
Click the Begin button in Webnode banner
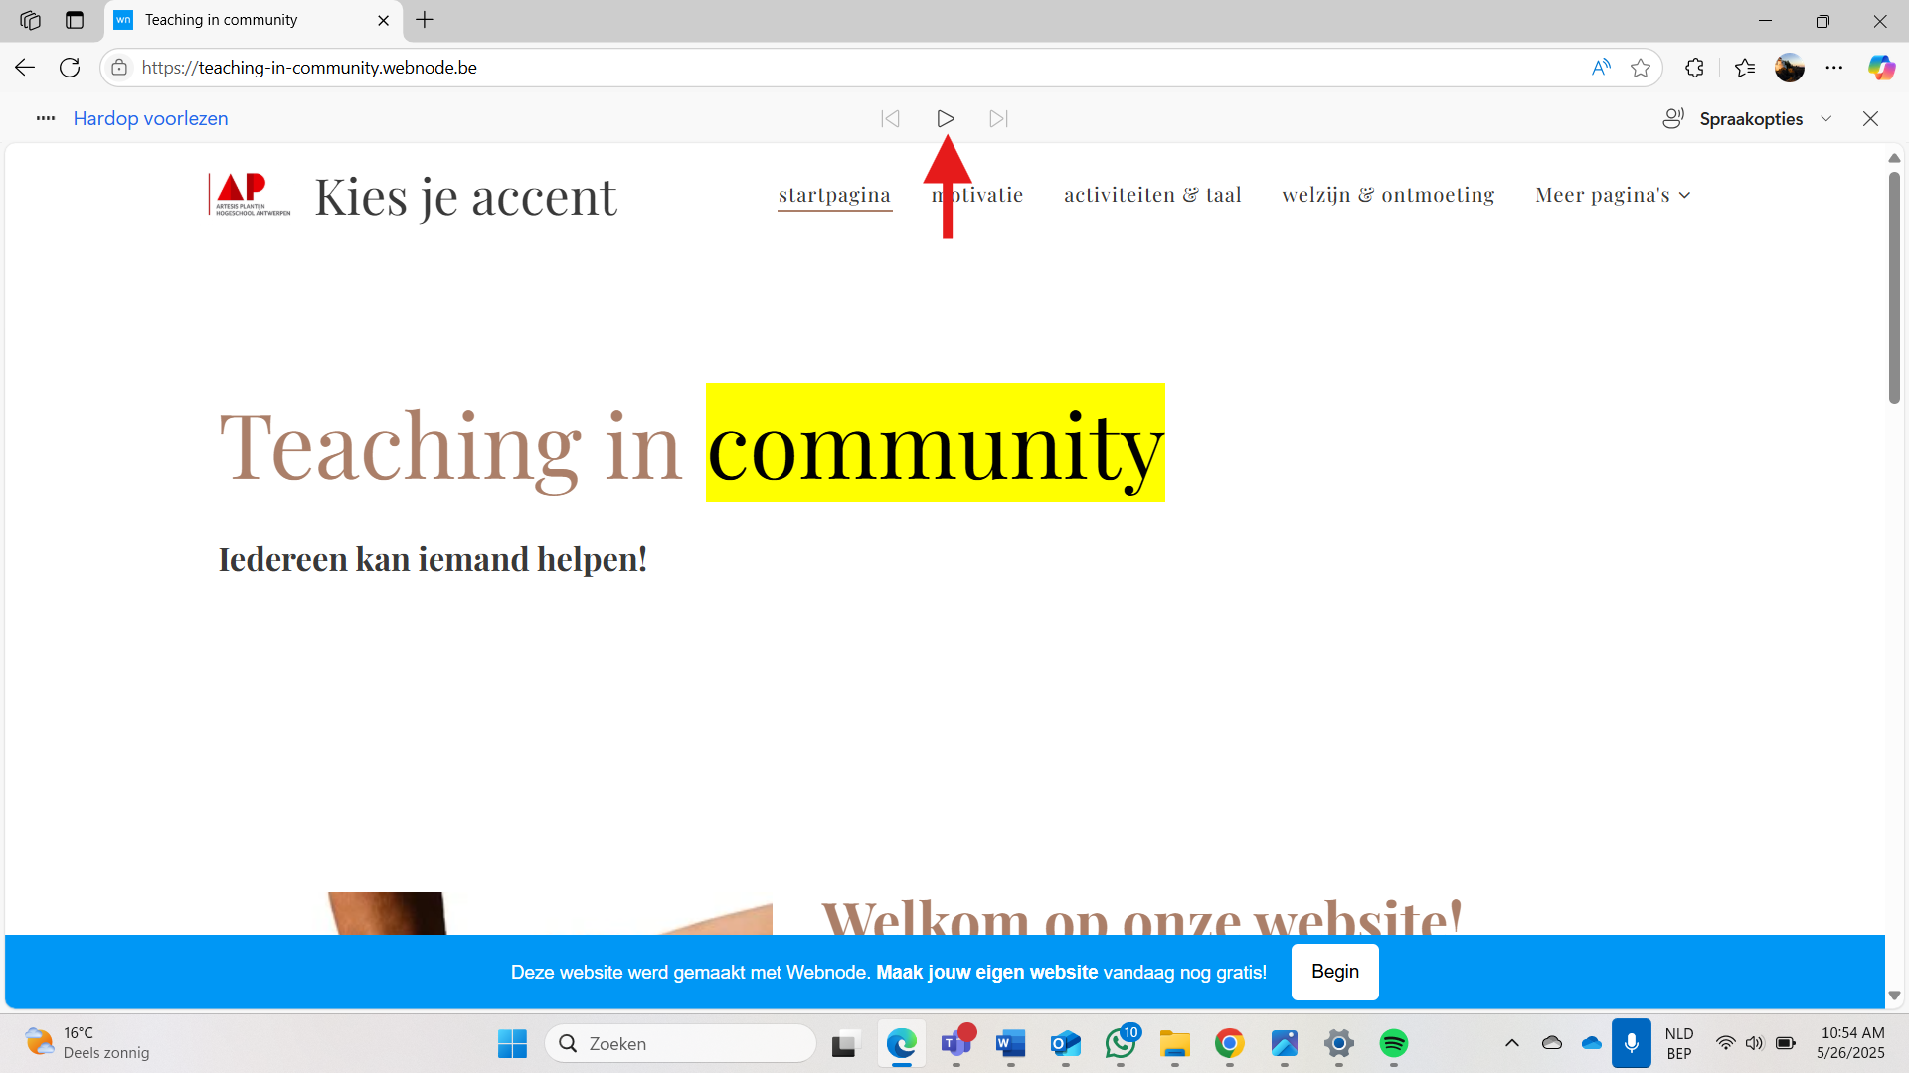pos(1334,972)
